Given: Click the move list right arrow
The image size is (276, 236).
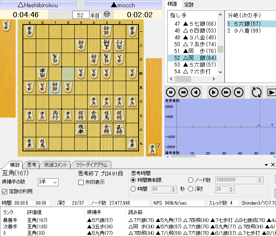Looking at the screenshot, I should pos(213,79).
